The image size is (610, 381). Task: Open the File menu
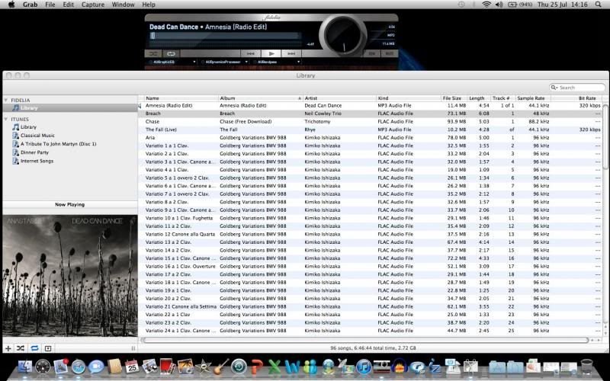point(50,5)
